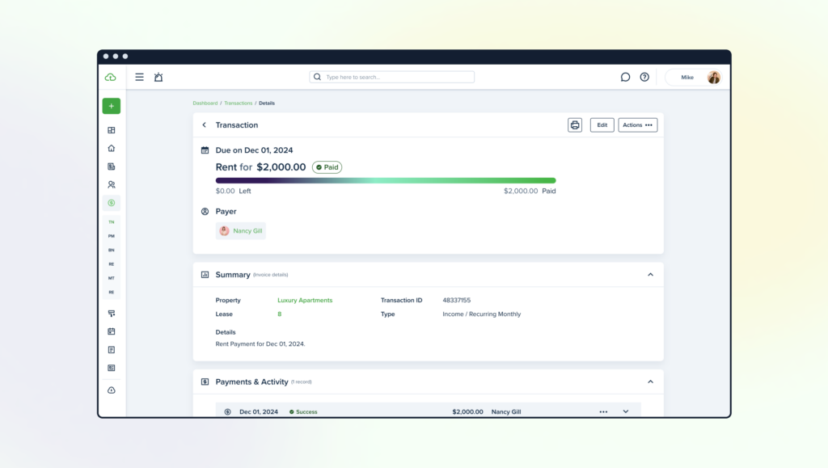828x468 pixels.
Task: Open Mike's user profile menu
Action: 693,77
